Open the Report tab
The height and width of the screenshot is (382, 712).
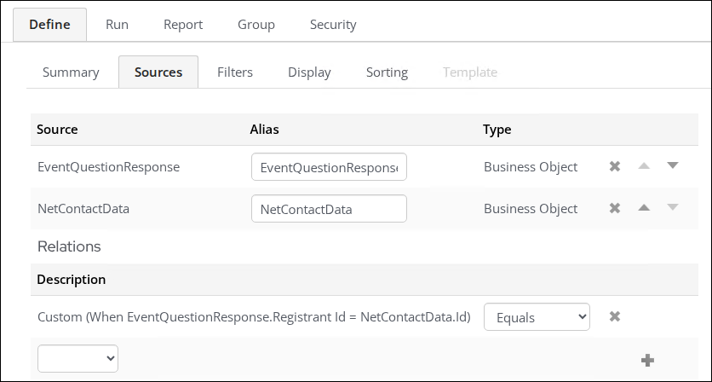[182, 25]
